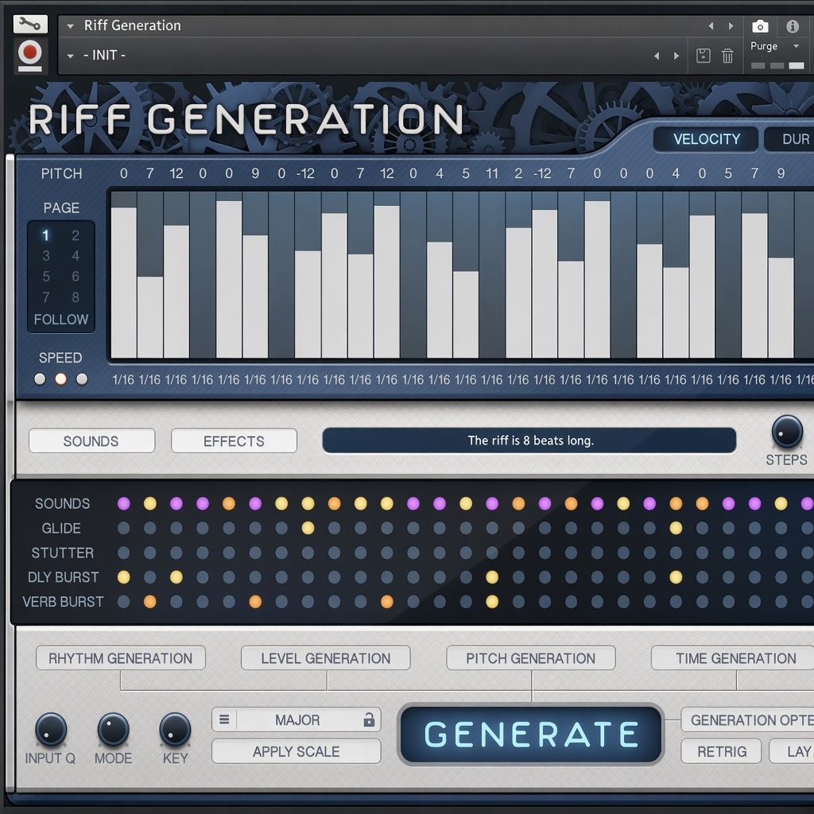Select page 6 in PAGE selector
The height and width of the screenshot is (814, 814).
click(x=76, y=276)
